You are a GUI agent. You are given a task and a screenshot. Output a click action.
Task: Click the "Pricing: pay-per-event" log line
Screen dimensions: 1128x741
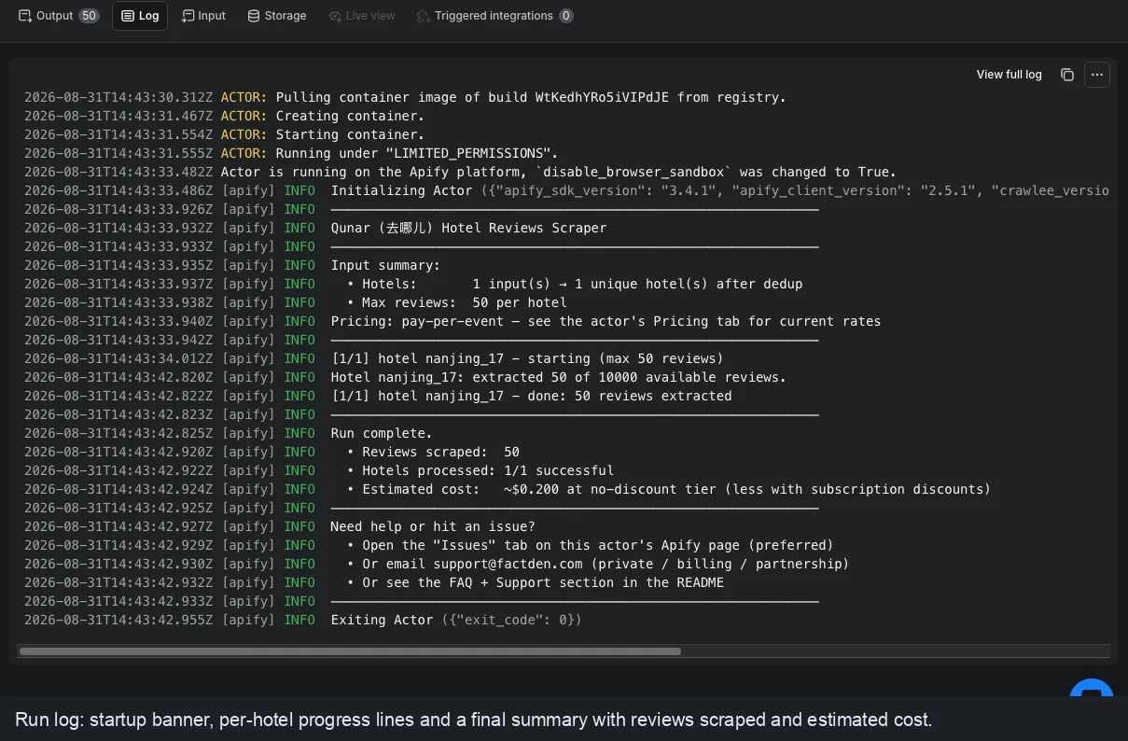(x=453, y=321)
